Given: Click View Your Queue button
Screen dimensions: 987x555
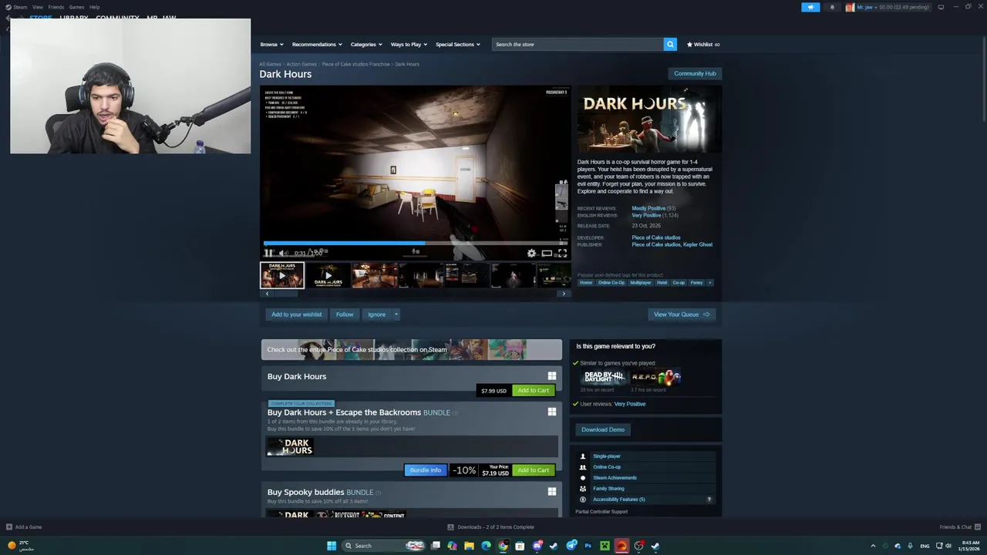Looking at the screenshot, I should coord(682,314).
